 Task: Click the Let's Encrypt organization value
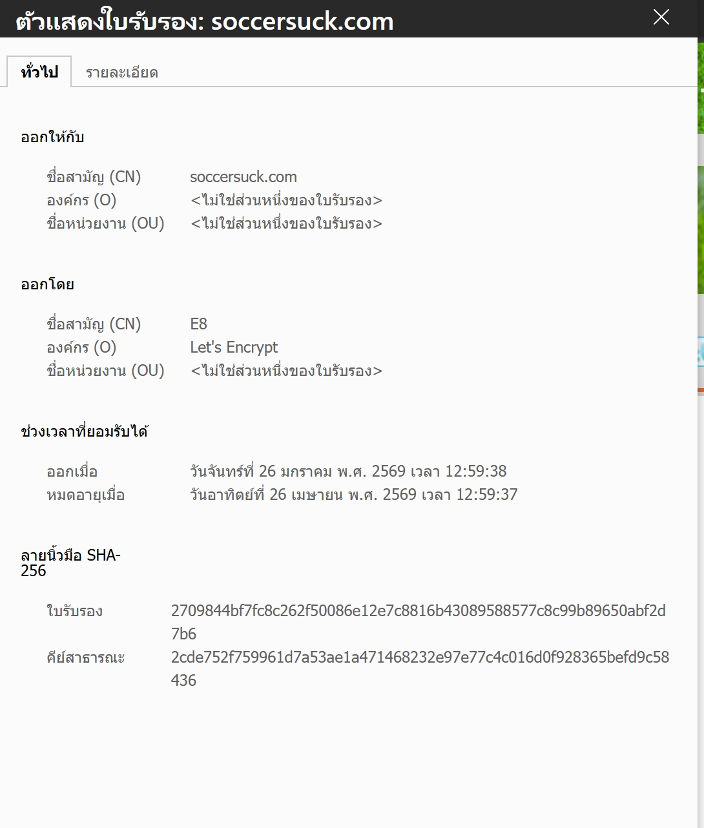(x=233, y=347)
